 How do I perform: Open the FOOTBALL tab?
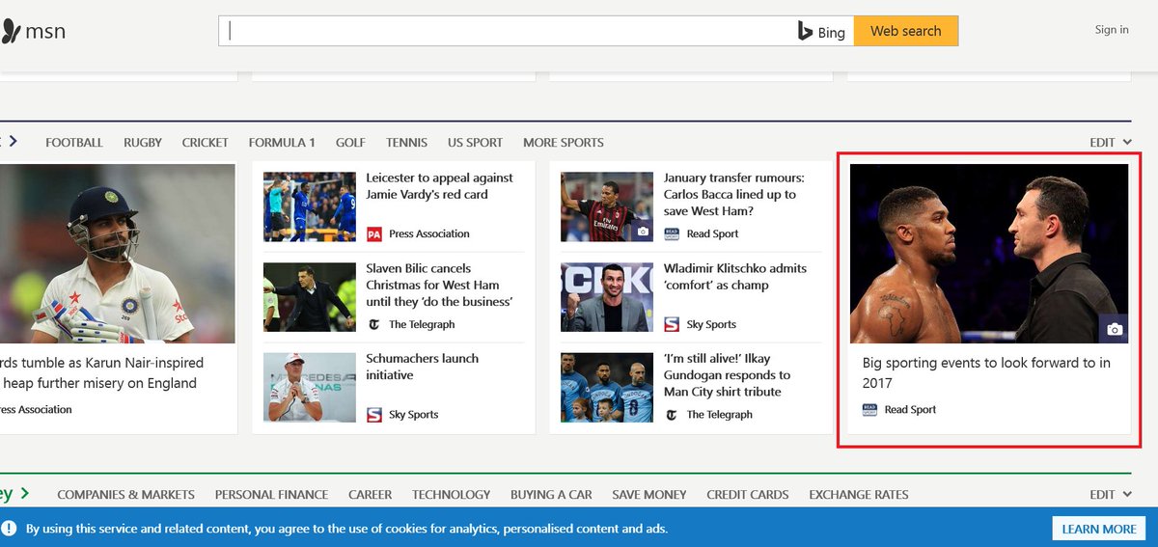pos(74,142)
